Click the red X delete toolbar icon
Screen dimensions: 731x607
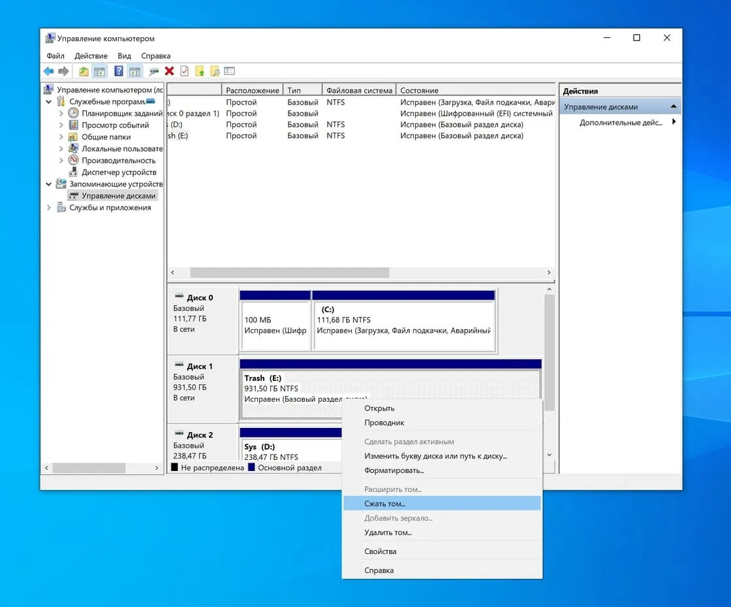[x=169, y=71]
